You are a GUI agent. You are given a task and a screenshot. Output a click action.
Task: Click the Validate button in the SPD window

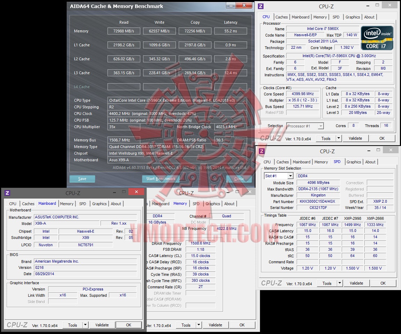point(356,283)
